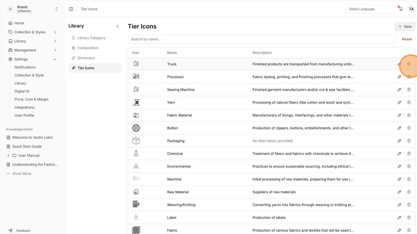Edit the Fabric Material entry
Screen dimensions: 417x234
click(x=399, y=115)
